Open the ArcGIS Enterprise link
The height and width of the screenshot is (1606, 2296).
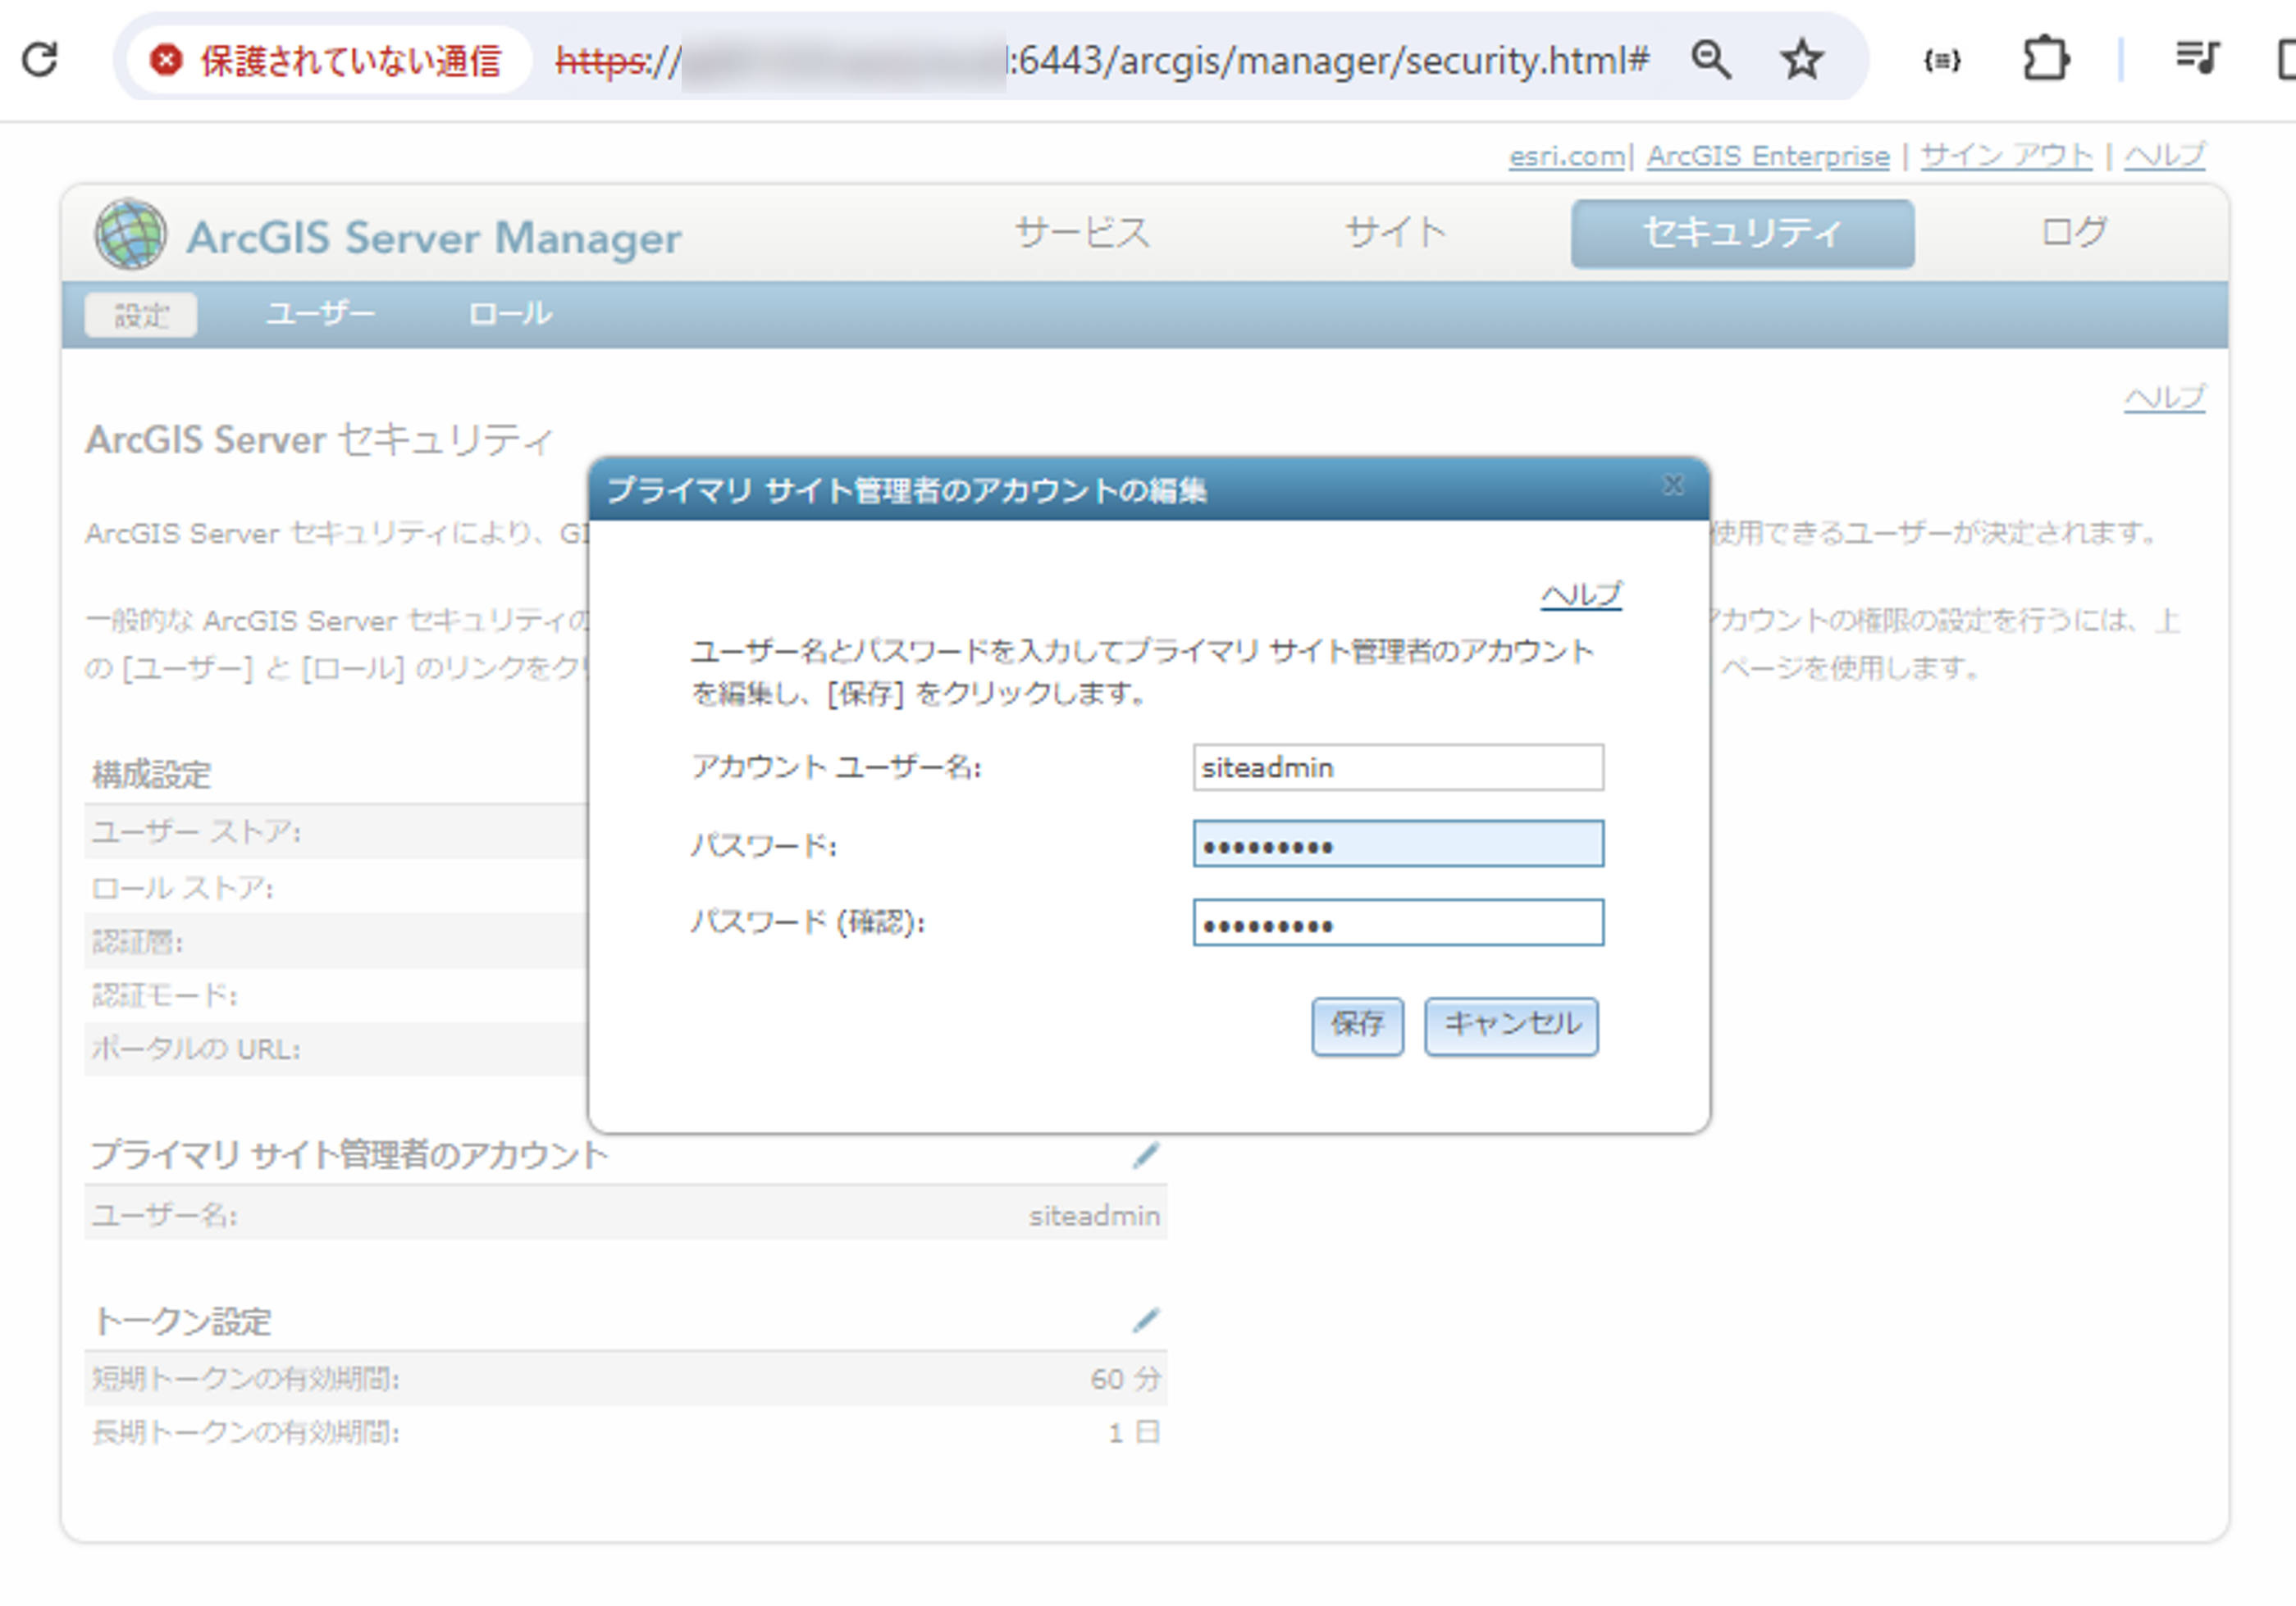tap(1768, 157)
